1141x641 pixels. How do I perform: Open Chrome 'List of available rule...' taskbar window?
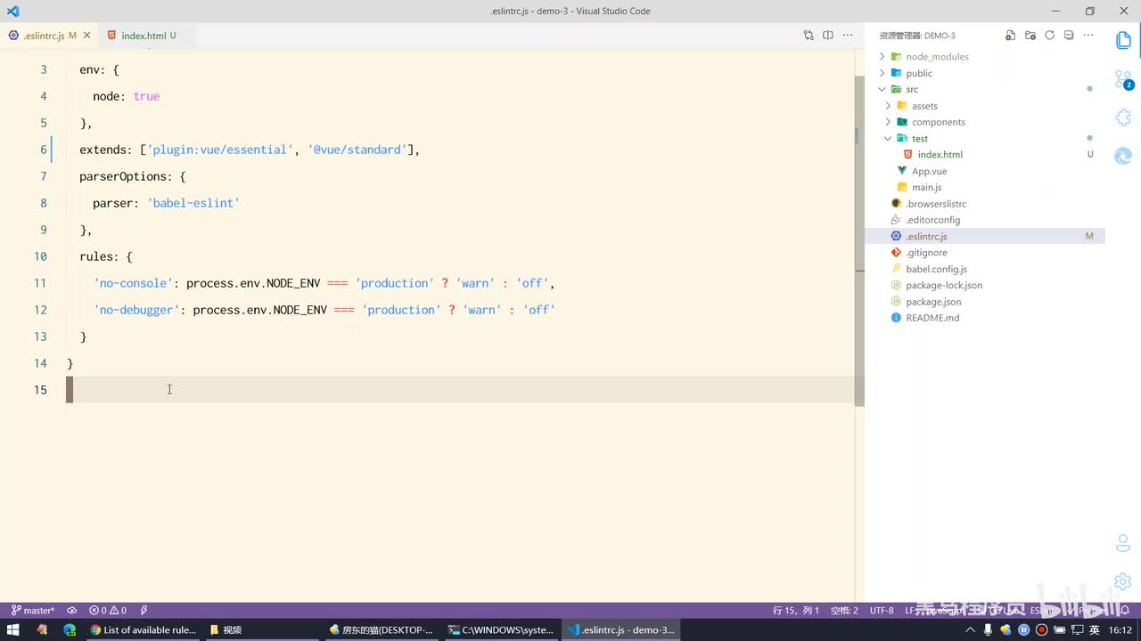143,629
